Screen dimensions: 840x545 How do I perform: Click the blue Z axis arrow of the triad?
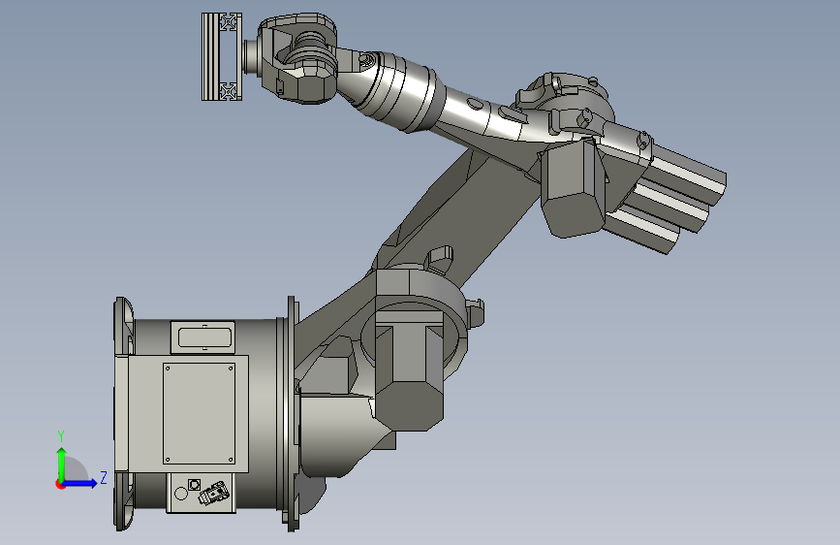(81, 483)
